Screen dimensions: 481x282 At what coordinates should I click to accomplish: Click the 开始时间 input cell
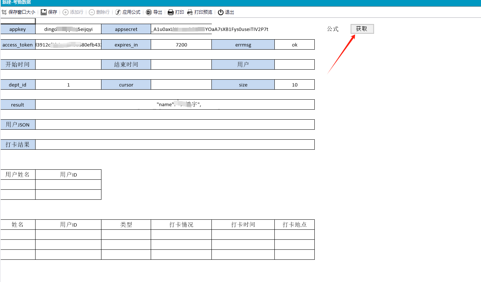(x=68, y=64)
